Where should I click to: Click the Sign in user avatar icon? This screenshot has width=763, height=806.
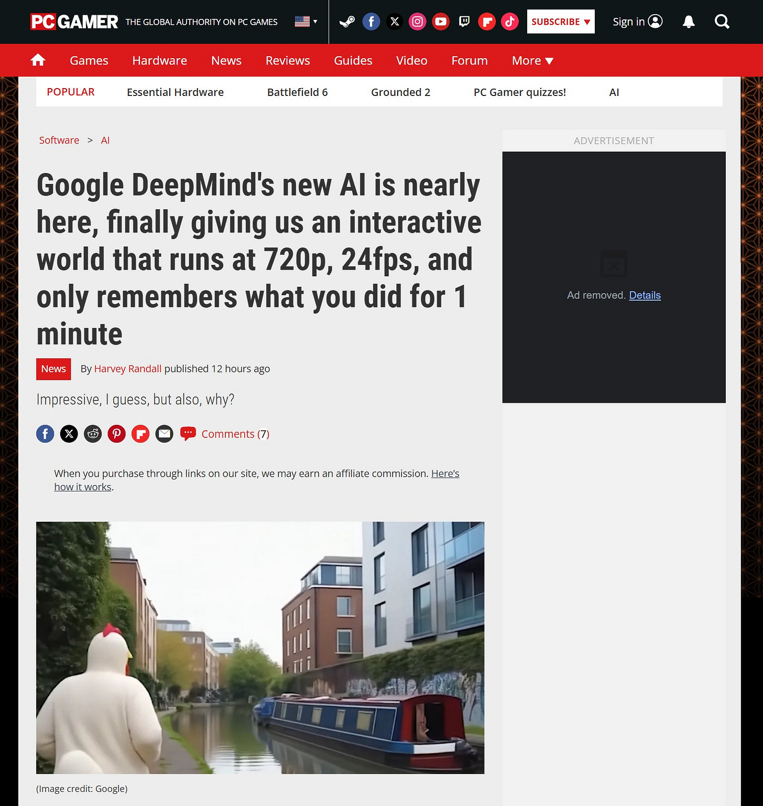(x=656, y=22)
